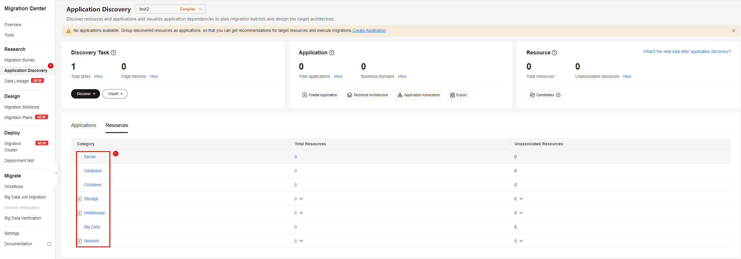Click the Resource help question icon
Viewport: 741px width, 259px height.
[554, 53]
